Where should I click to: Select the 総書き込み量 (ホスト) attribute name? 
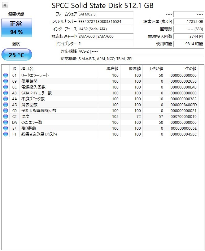[x=39, y=134]
